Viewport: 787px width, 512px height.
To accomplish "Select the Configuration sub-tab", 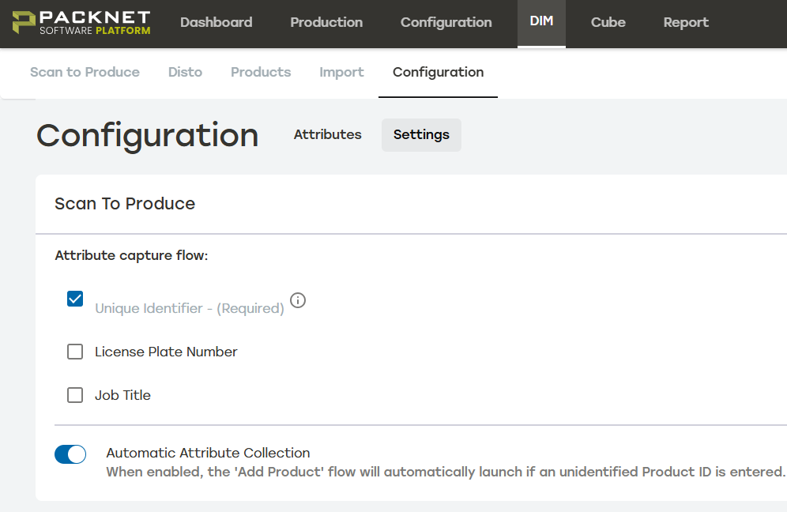I will point(438,72).
